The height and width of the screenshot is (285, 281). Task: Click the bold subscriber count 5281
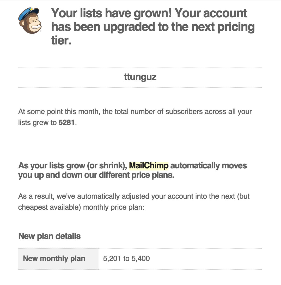[x=67, y=123]
